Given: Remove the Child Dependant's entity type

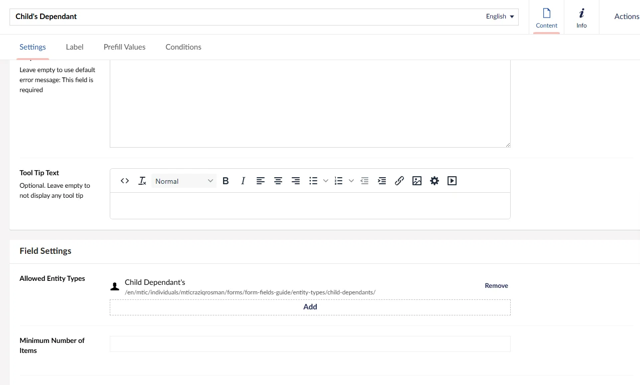Looking at the screenshot, I should tap(496, 286).
